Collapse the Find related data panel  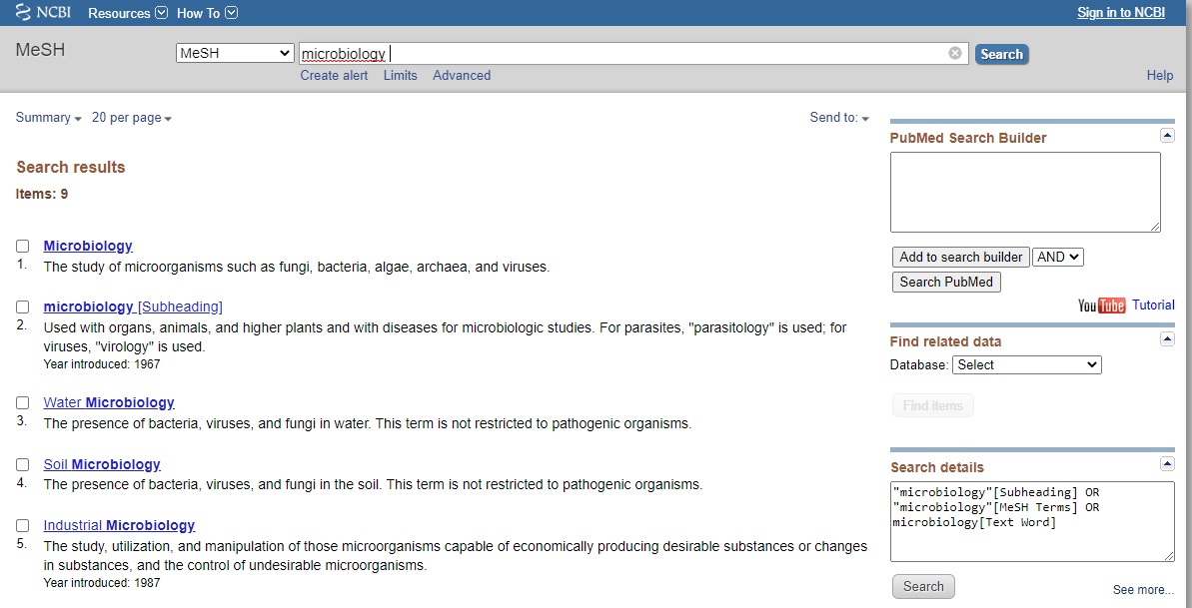tap(1167, 338)
